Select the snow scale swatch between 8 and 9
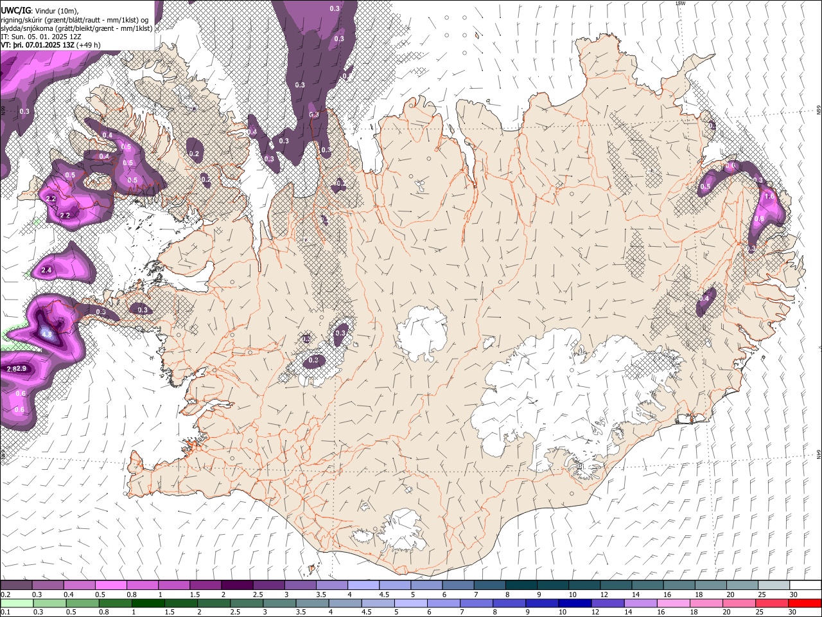822x617 pixels. (x=521, y=586)
